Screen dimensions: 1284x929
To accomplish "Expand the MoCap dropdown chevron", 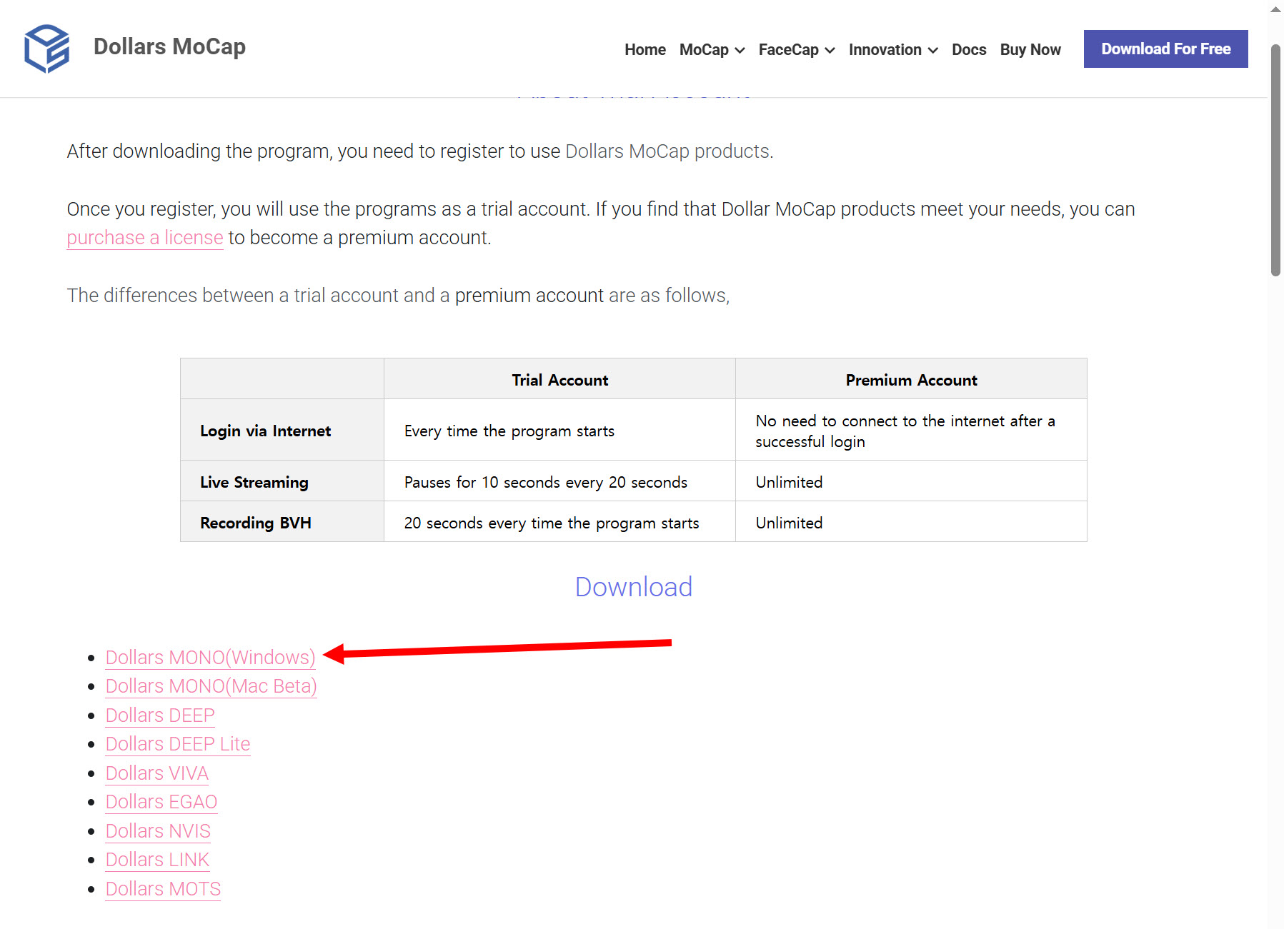I will (x=740, y=50).
